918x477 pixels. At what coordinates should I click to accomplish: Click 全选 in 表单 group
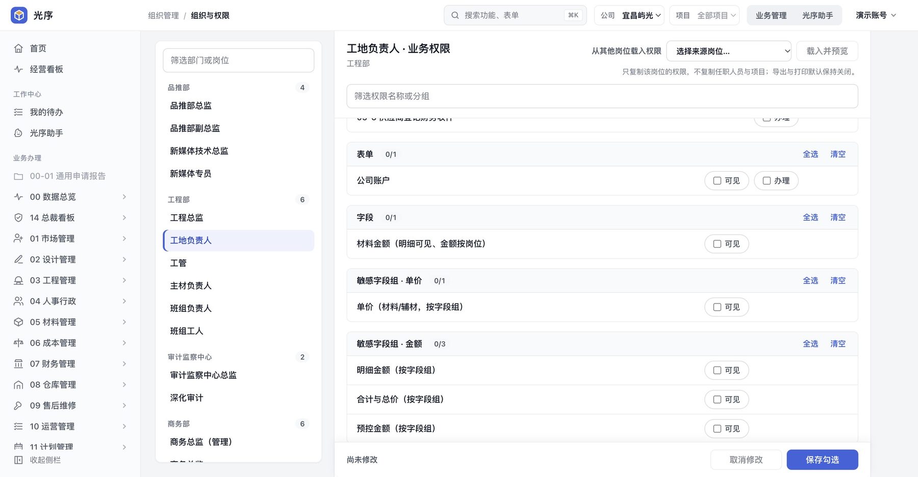(x=810, y=154)
